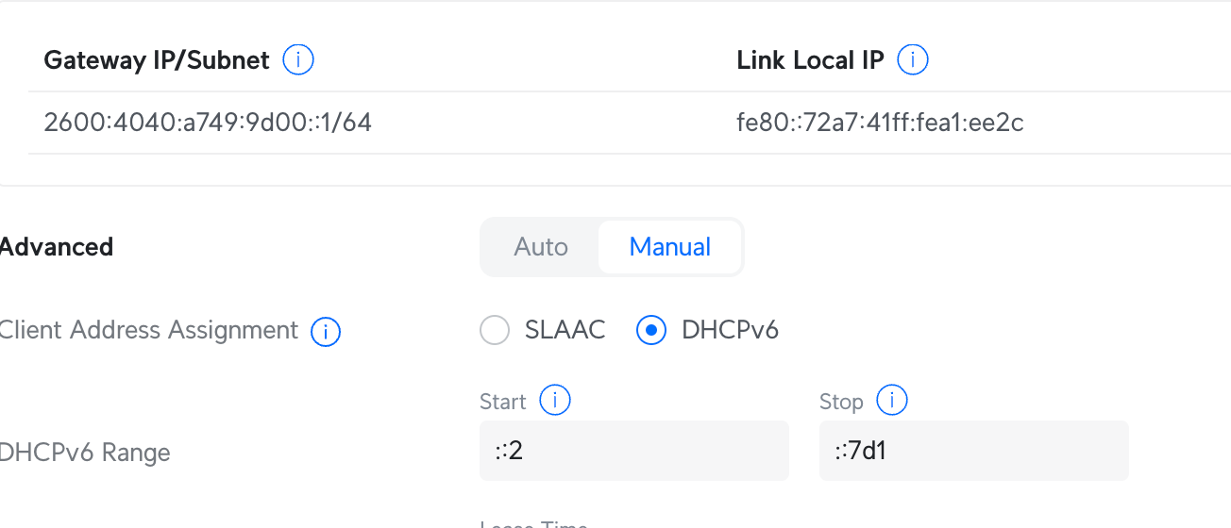Screen dimensions: 1231x528
Task: Click the DHCPv6 Range label
Action: tap(85, 453)
